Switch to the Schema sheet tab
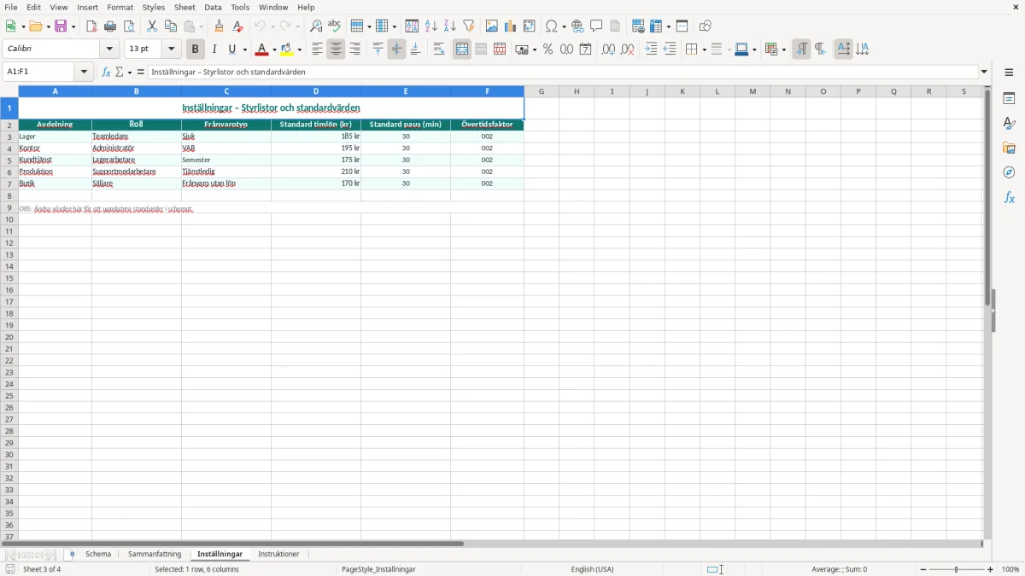Screen dimensions: 1025x576 pyautogui.click(x=98, y=554)
